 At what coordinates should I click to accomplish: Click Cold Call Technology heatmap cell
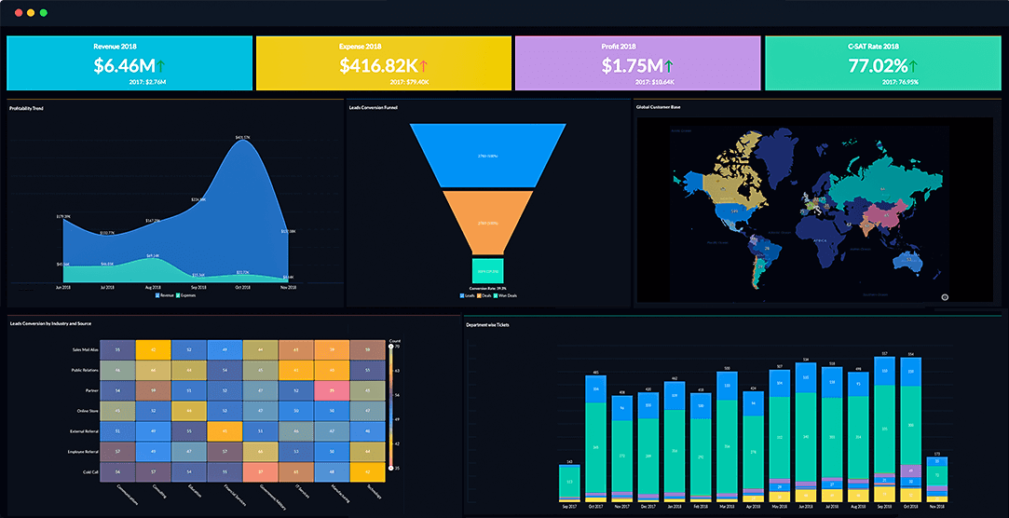(x=369, y=472)
